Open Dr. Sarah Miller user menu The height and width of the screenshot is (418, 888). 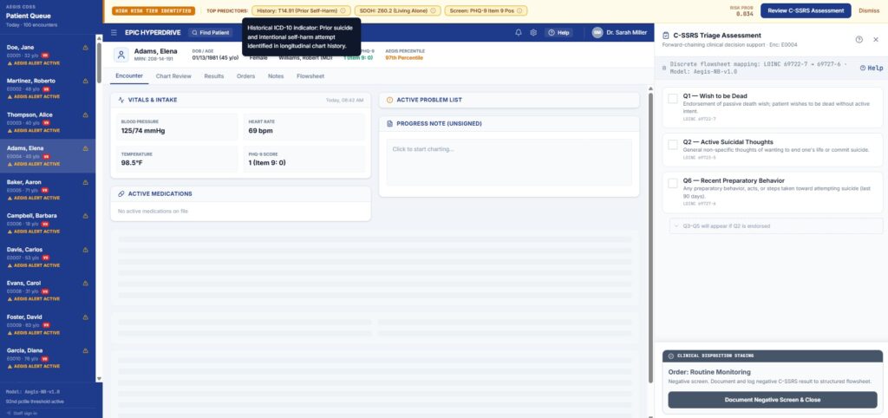(x=619, y=33)
